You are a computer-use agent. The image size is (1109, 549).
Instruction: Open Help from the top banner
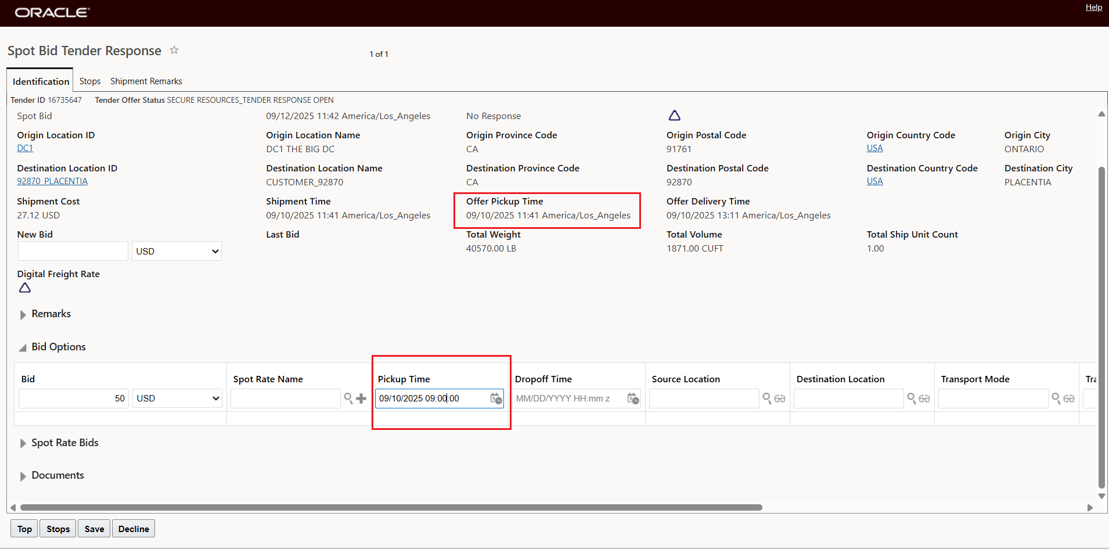(1093, 7)
